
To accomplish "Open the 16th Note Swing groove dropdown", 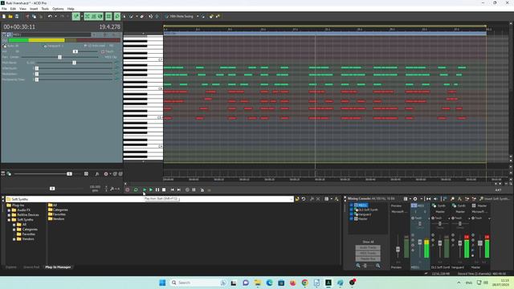I will [x=198, y=16].
